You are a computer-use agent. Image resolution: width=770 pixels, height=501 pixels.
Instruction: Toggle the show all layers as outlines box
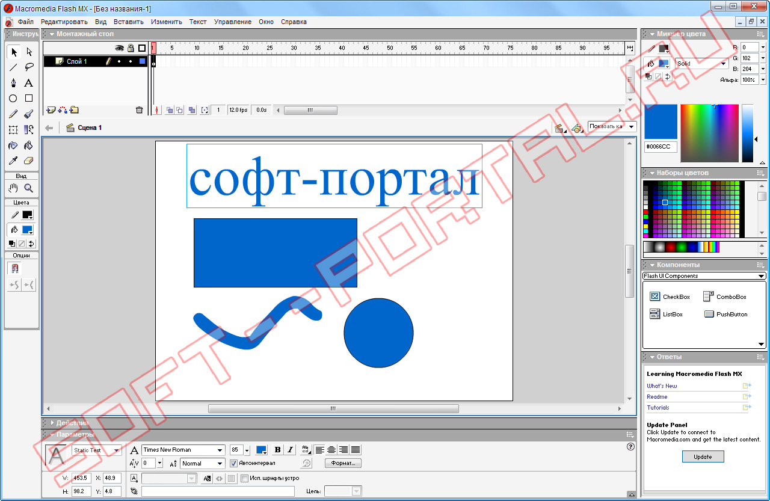(x=142, y=48)
